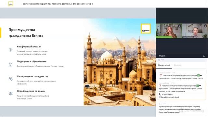The width and height of the screenshot is (208, 117).
Task: Click the right presenter's name label
Action: [x=188, y=37]
